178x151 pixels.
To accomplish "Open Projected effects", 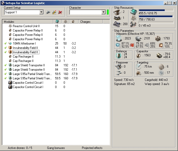I will 92,148.
